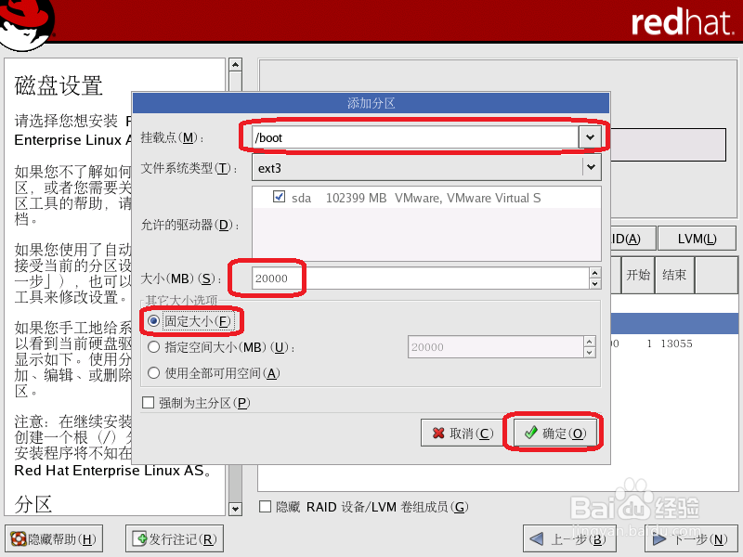Screen dimensions: 743x557
Task: Select use all available space (使用全部可用空间) radio
Action: 153,373
